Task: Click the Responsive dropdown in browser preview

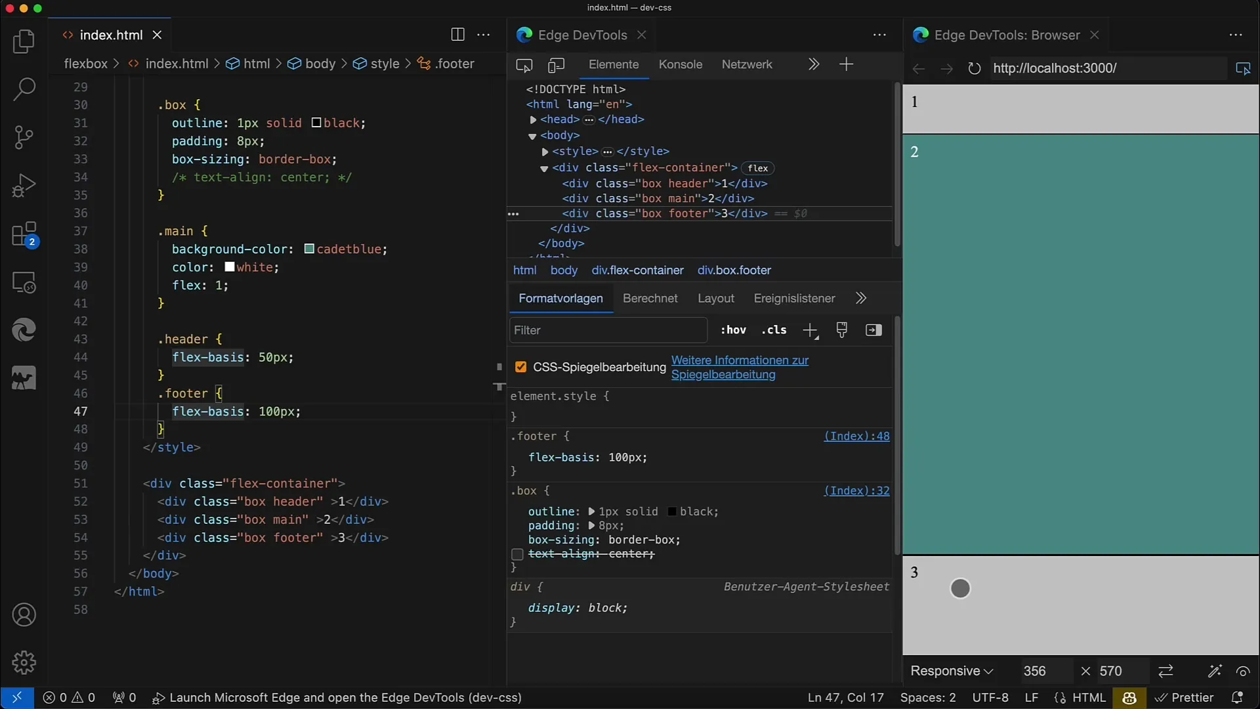Action: coord(950,670)
